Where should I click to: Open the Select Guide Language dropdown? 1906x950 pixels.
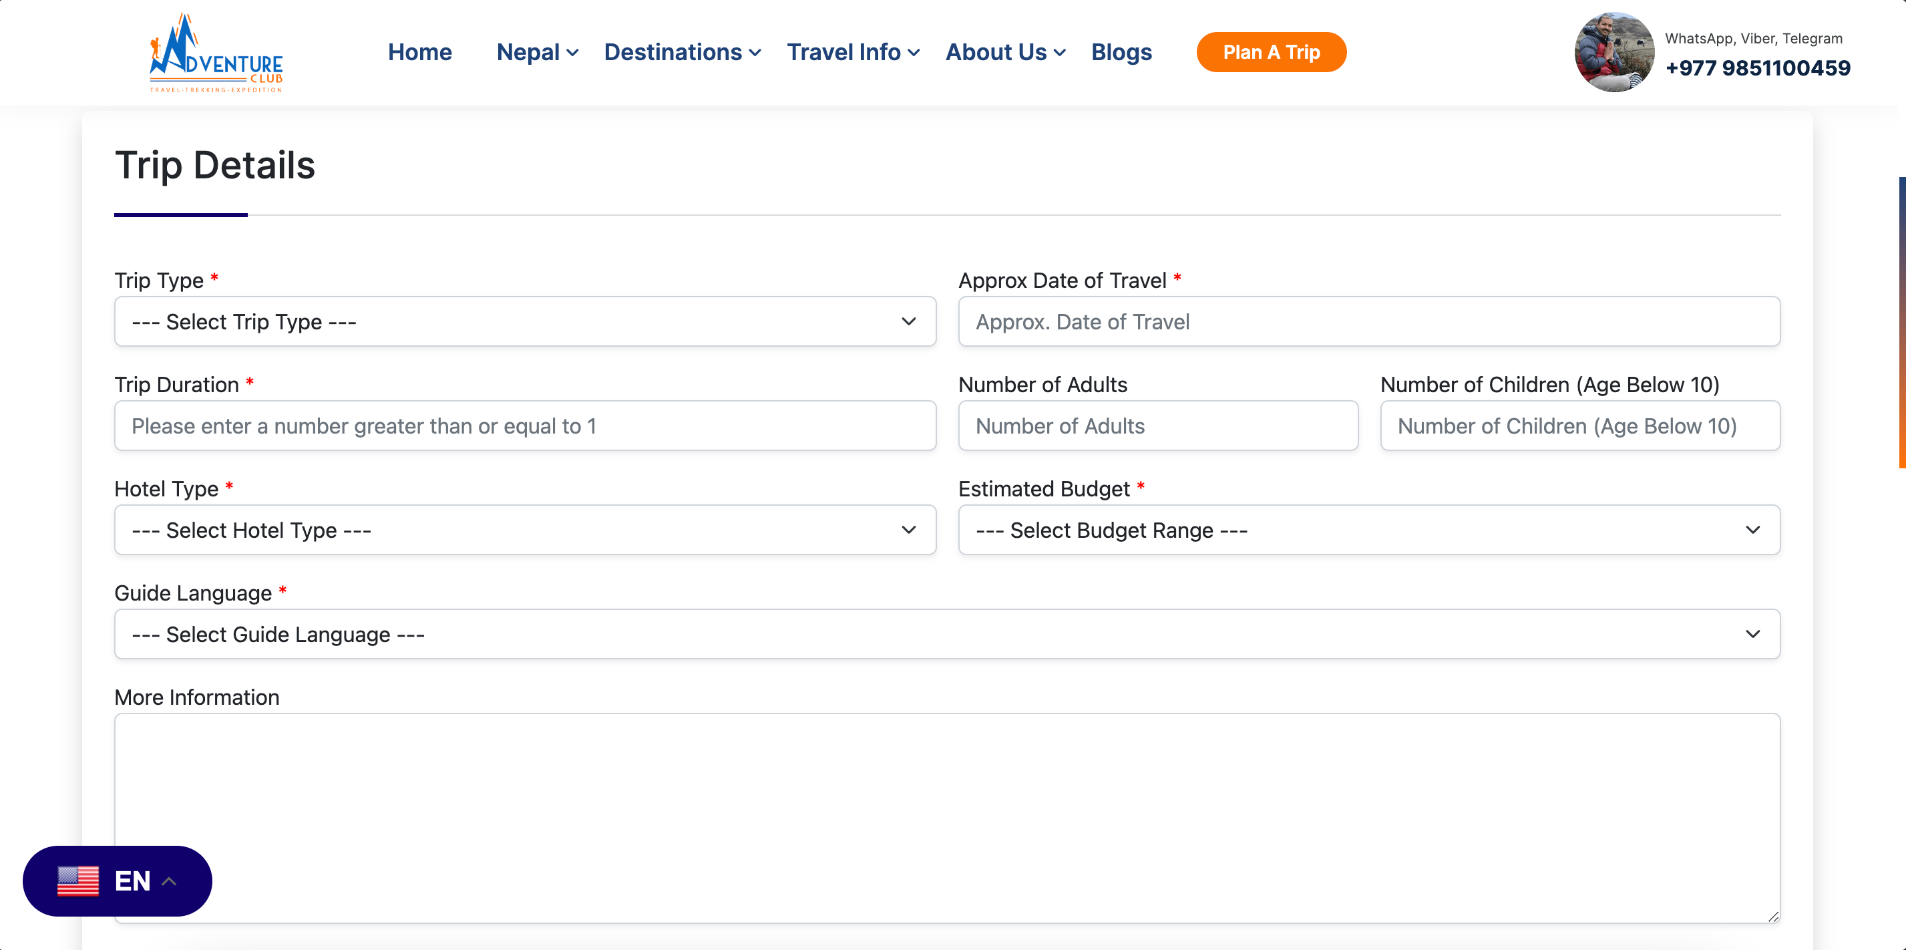946,635
